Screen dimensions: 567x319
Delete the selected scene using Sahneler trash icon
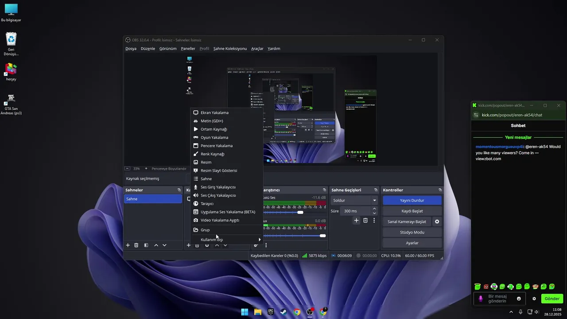[x=136, y=245]
